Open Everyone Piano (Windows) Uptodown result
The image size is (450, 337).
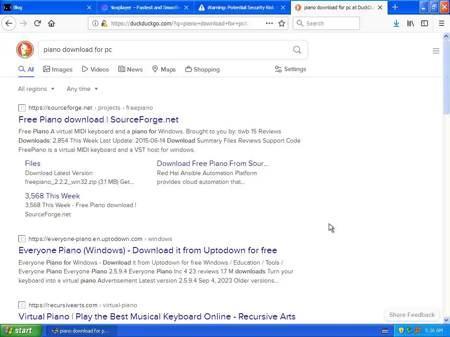148,250
